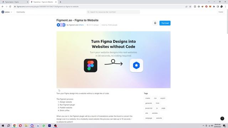
Task: Click the 'Drink coffee' list item
Action: click(64, 111)
